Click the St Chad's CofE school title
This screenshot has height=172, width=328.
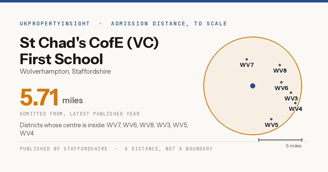point(89,51)
